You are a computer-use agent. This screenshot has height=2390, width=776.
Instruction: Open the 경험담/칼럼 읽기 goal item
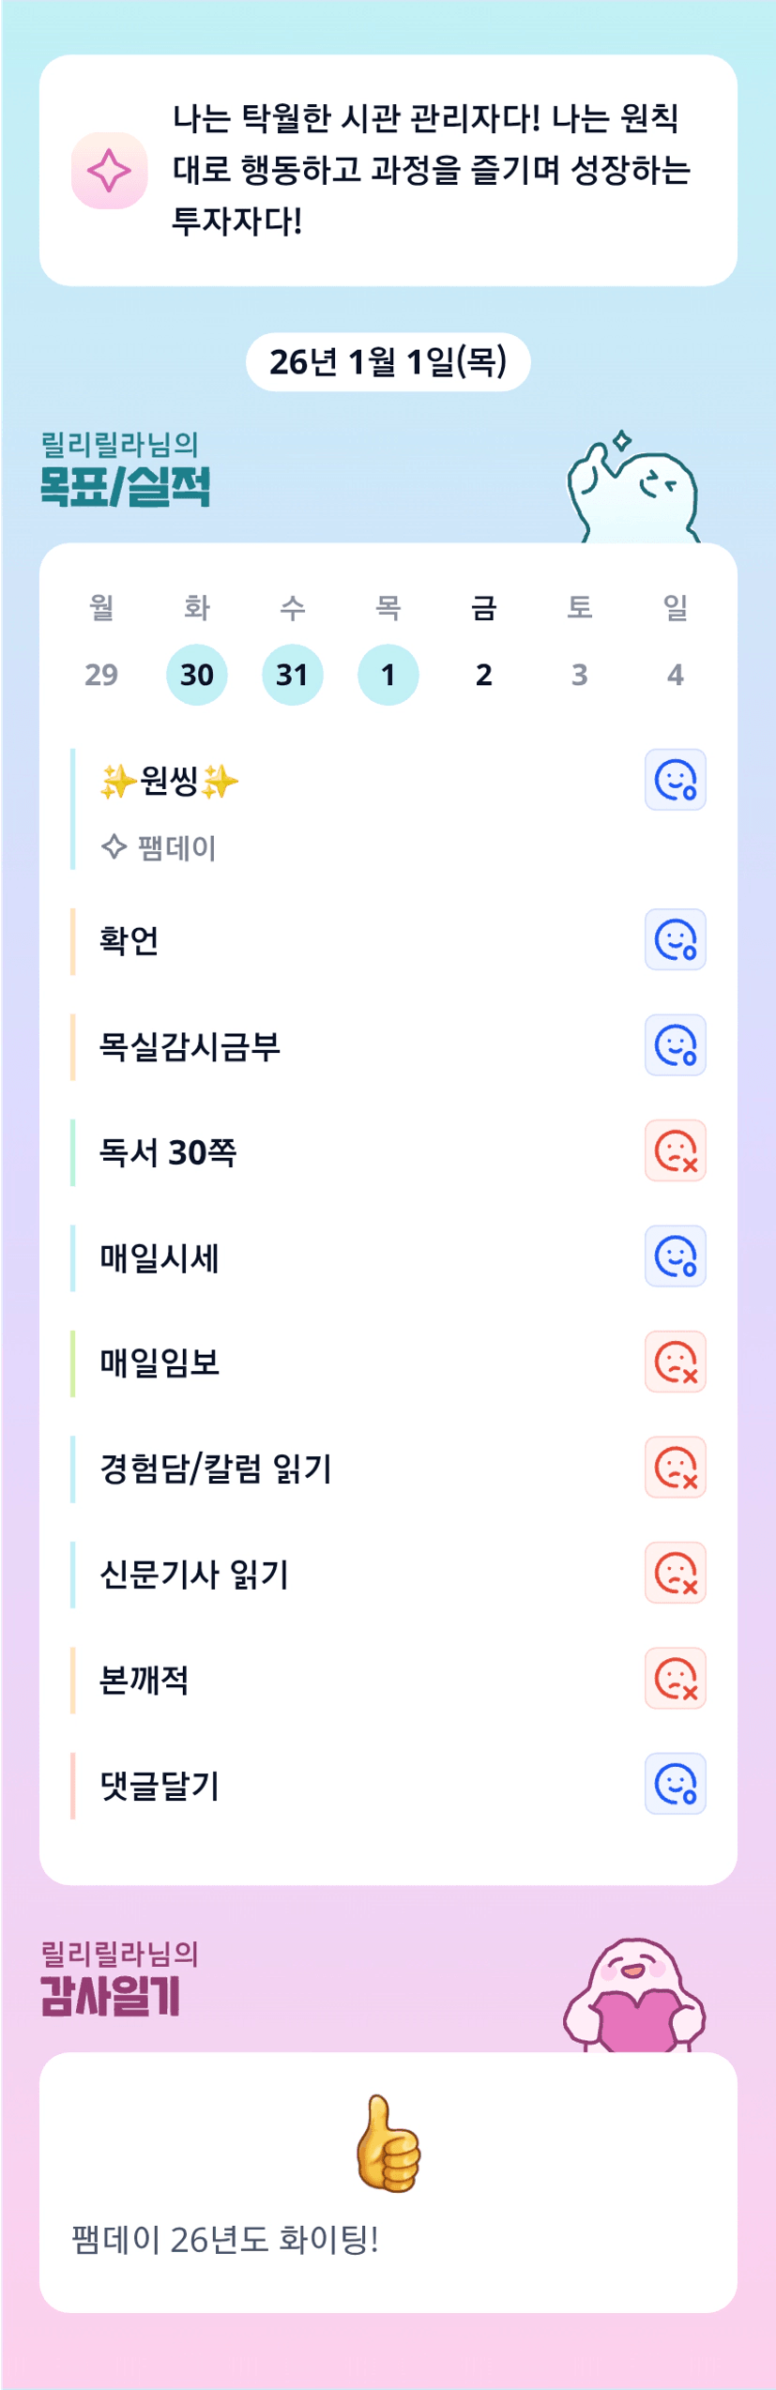[216, 1469]
